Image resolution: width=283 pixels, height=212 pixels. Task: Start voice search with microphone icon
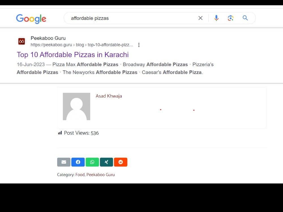pos(216,18)
